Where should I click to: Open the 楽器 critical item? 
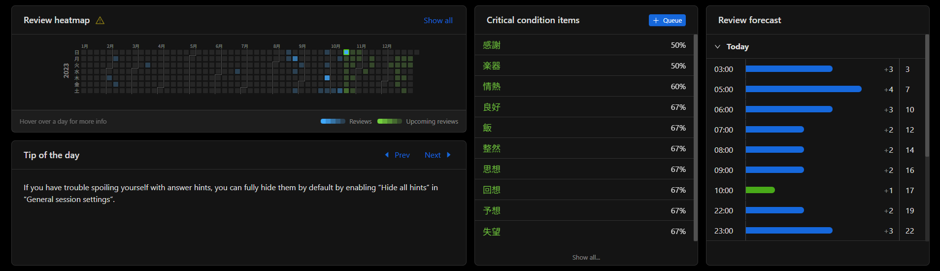click(492, 66)
